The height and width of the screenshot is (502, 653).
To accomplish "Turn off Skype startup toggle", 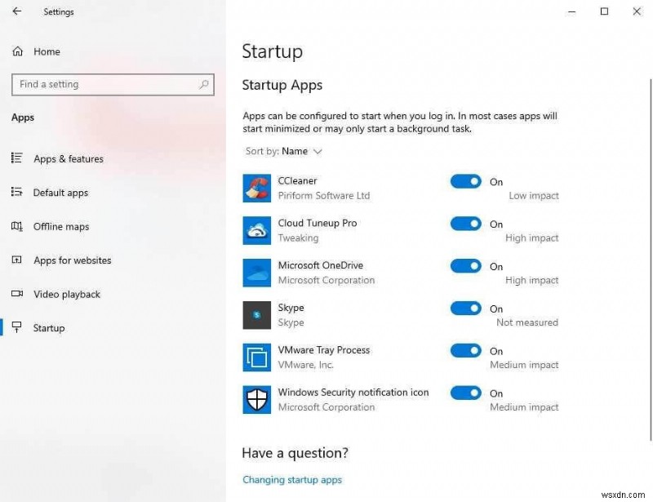I will (465, 309).
